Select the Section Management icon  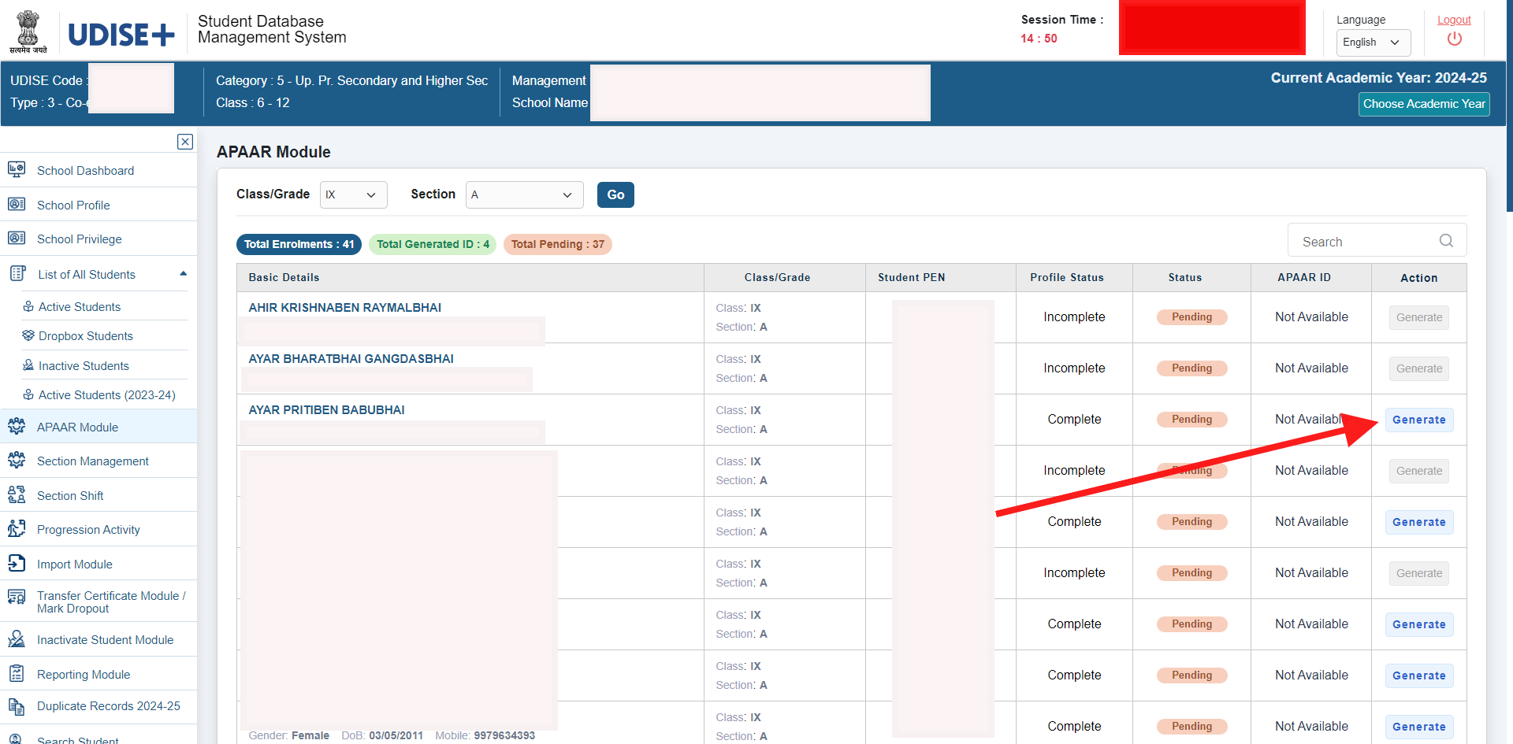click(17, 460)
